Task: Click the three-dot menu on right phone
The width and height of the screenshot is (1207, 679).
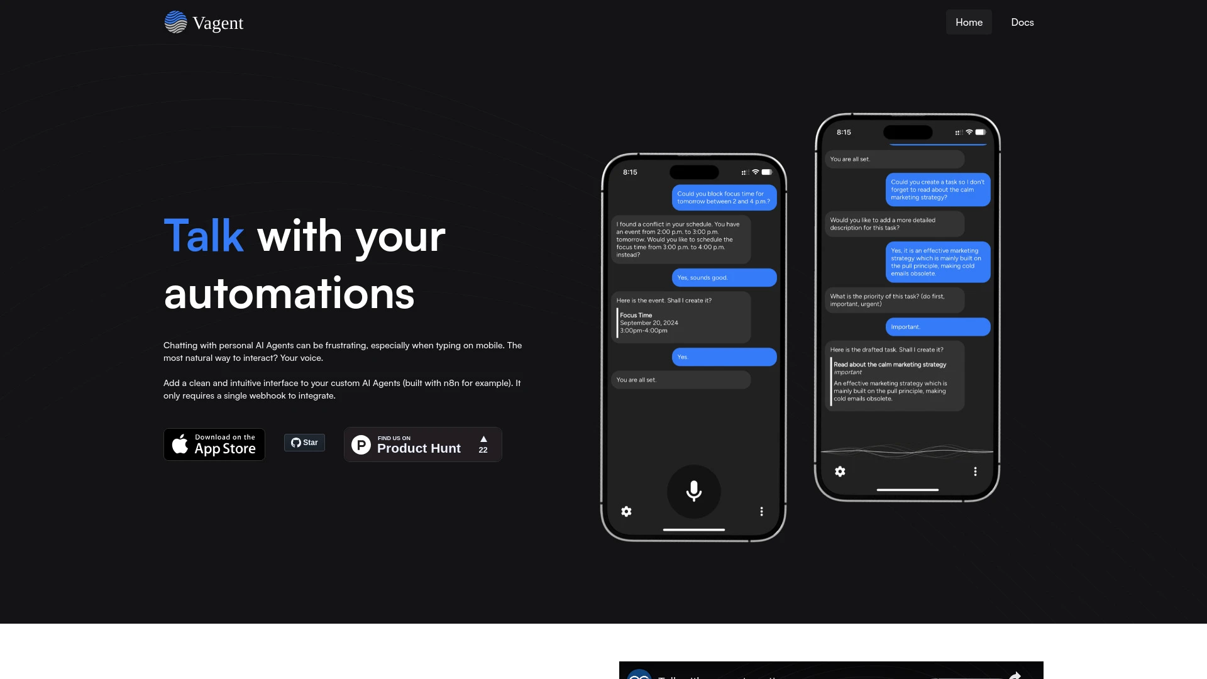Action: coord(975,472)
